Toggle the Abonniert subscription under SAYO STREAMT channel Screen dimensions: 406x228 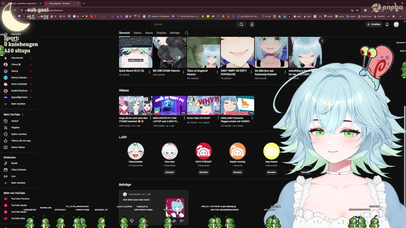(204, 172)
